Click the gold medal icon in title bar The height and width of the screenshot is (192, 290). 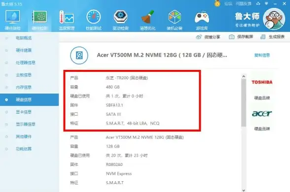click(x=217, y=3)
